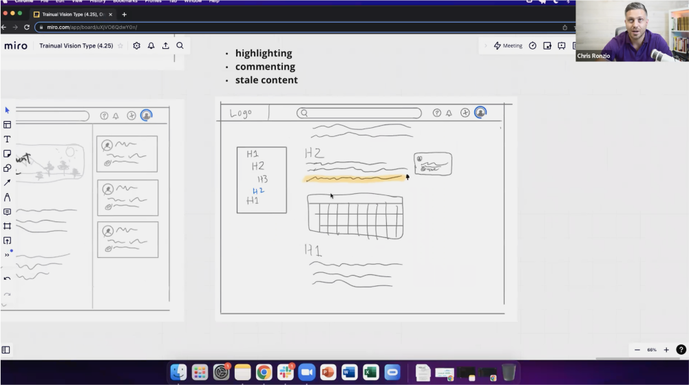Select the Text tool
This screenshot has width=689, height=385.
click(x=7, y=139)
